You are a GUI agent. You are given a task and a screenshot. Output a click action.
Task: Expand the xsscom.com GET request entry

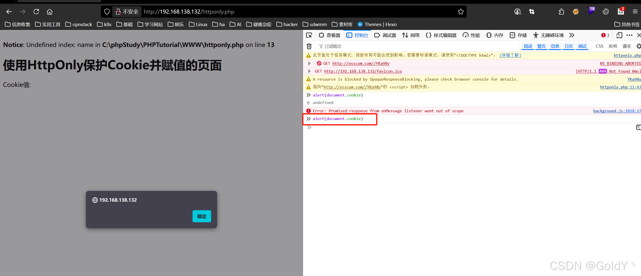click(309, 64)
